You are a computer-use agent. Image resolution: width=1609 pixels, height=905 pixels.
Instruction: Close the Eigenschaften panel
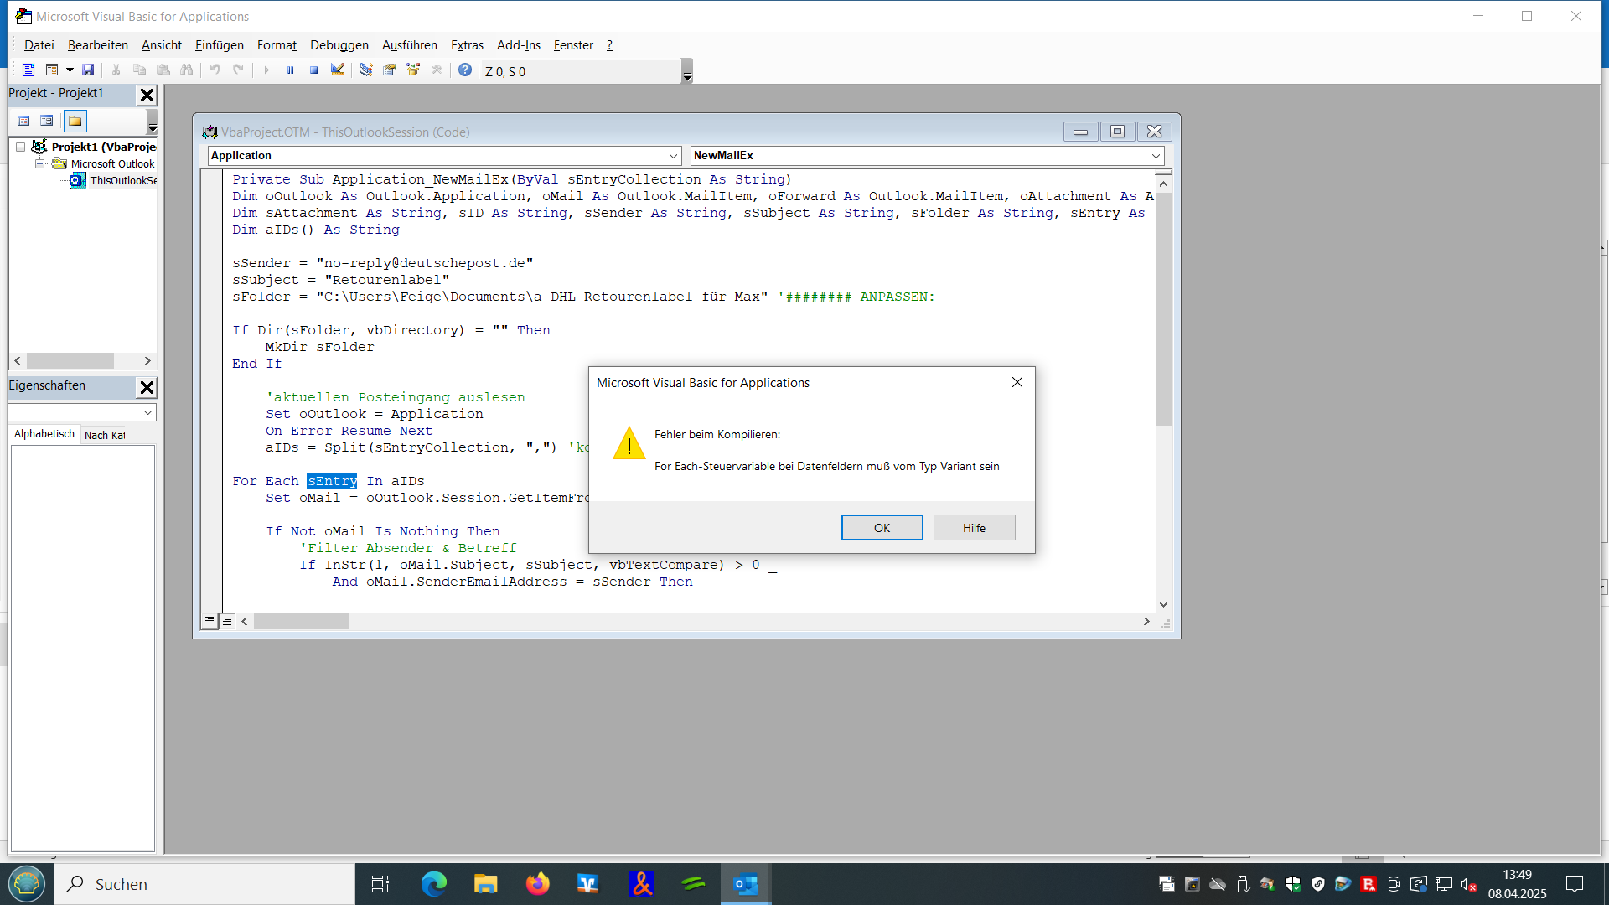click(x=147, y=387)
